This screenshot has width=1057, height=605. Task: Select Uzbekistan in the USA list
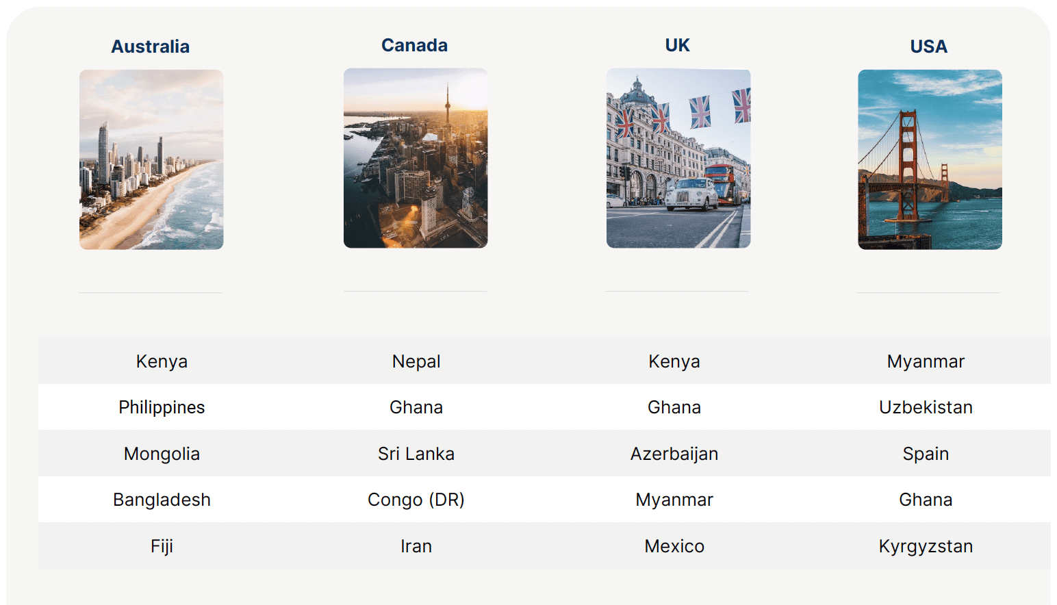click(x=926, y=407)
